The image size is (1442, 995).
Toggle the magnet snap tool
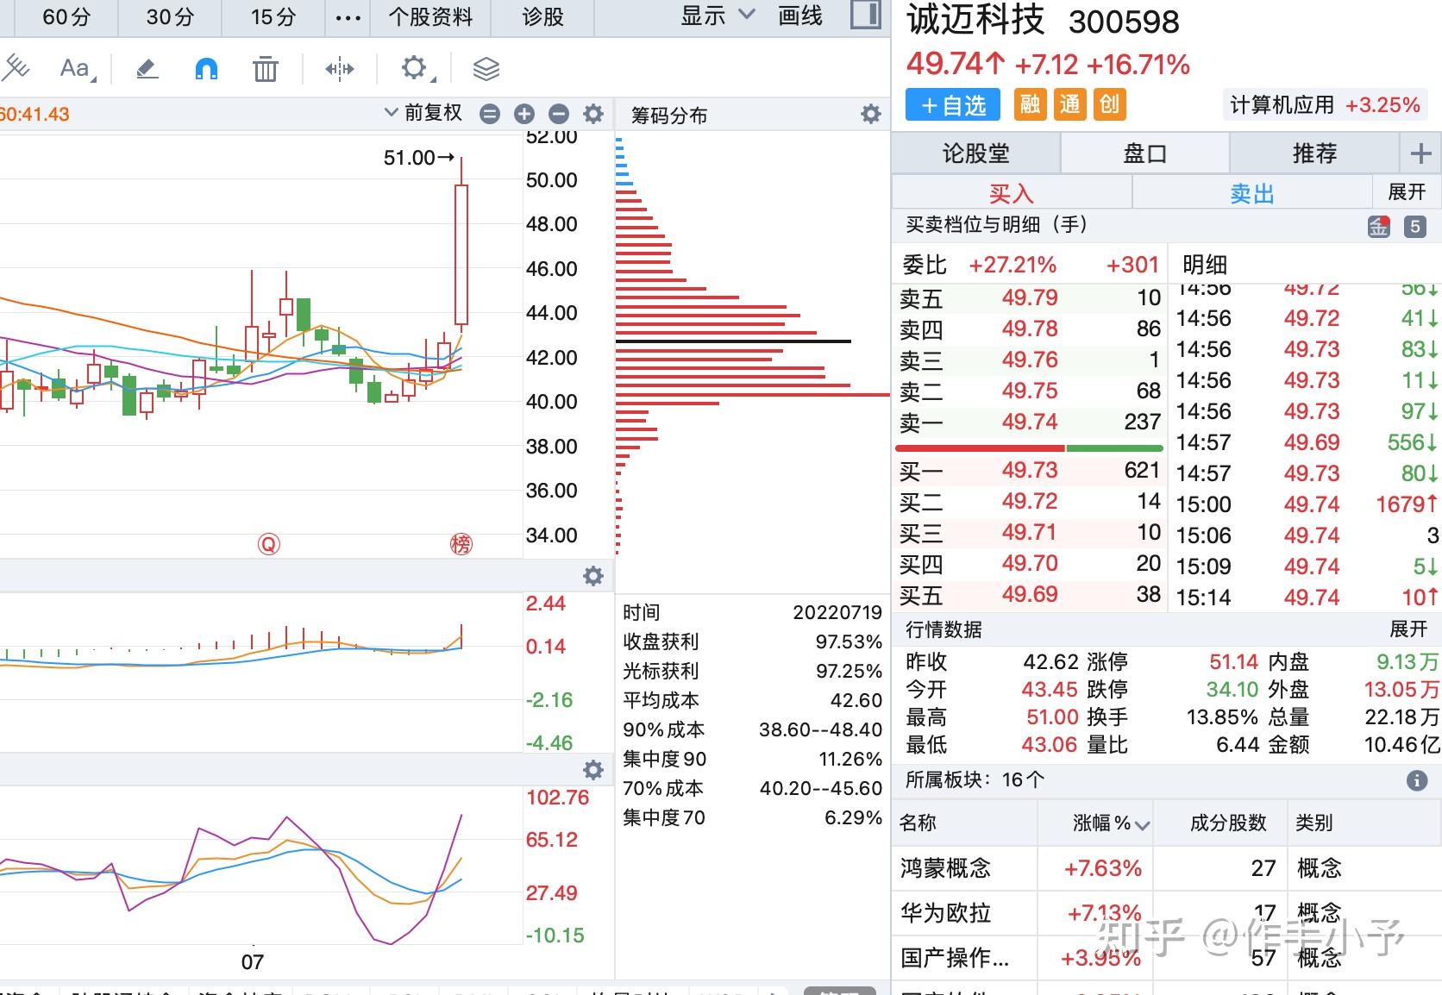click(x=206, y=69)
